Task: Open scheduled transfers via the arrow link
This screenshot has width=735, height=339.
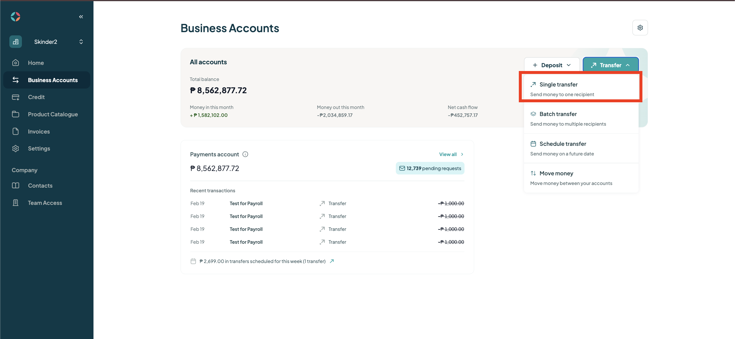Action: (332, 261)
